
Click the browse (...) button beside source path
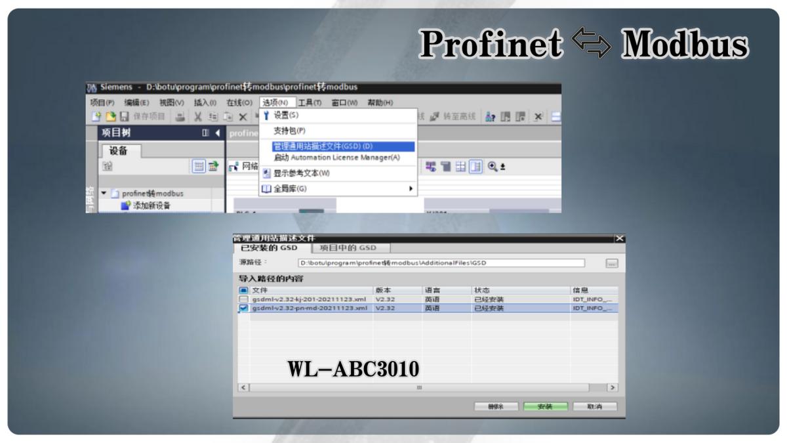[x=611, y=263]
